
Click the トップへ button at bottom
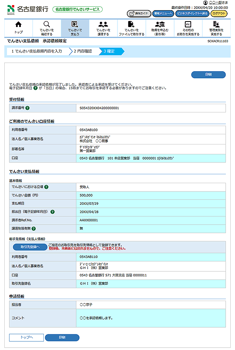pyautogui.click(x=26, y=337)
